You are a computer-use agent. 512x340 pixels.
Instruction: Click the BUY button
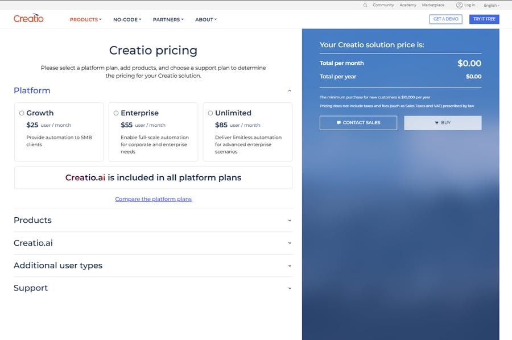coord(443,123)
